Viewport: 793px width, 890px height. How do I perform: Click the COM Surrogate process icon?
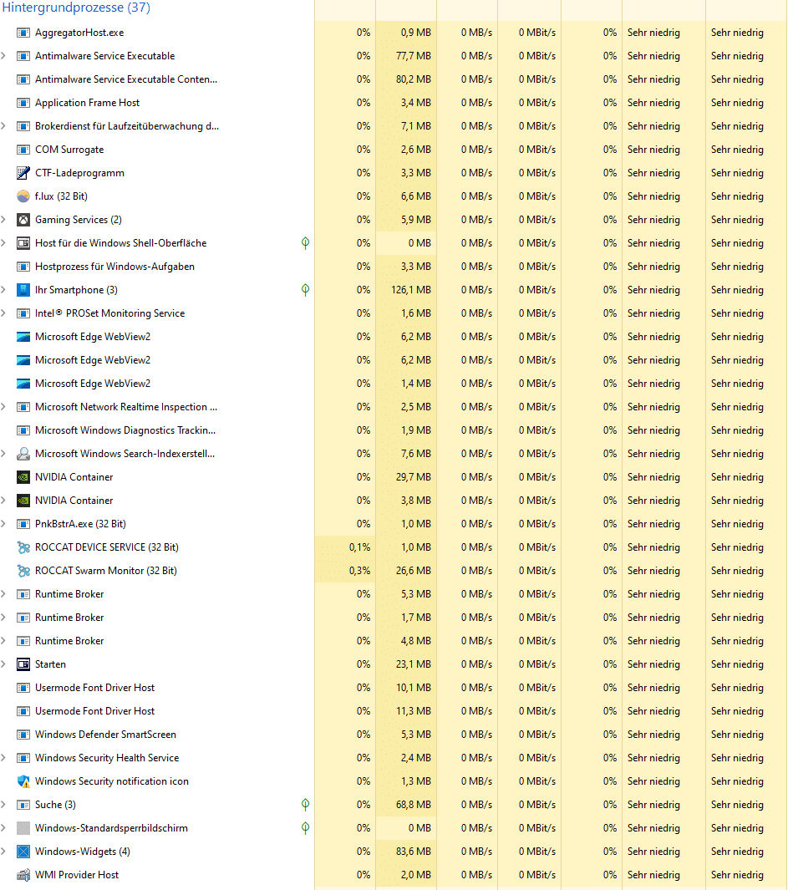click(23, 150)
